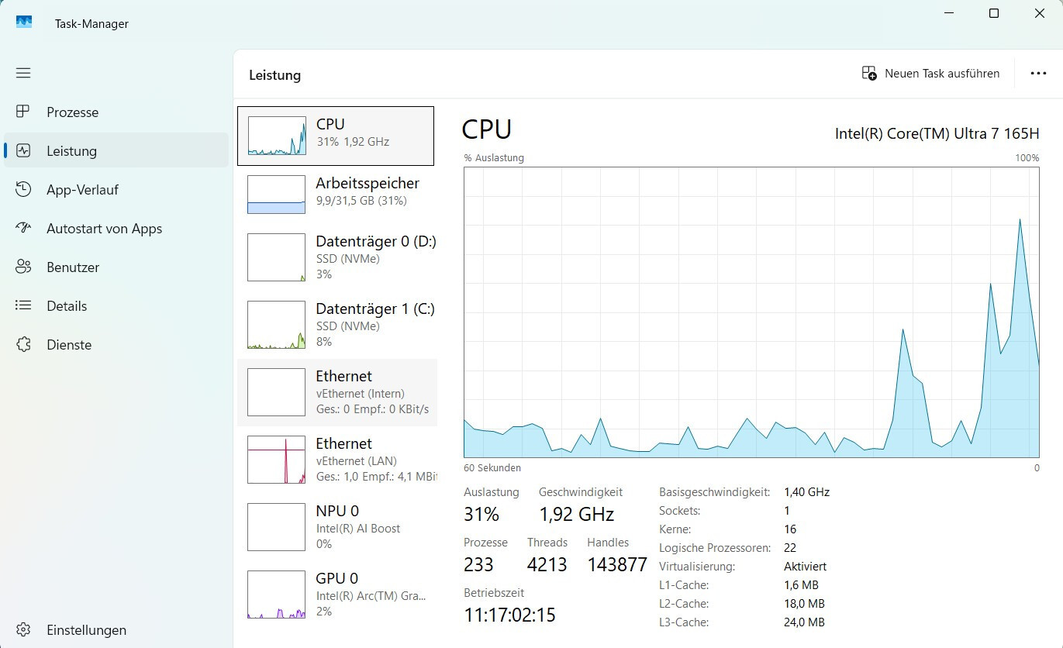Select the CPU performance thumbnail graph
This screenshot has height=648, width=1063.
click(277, 136)
